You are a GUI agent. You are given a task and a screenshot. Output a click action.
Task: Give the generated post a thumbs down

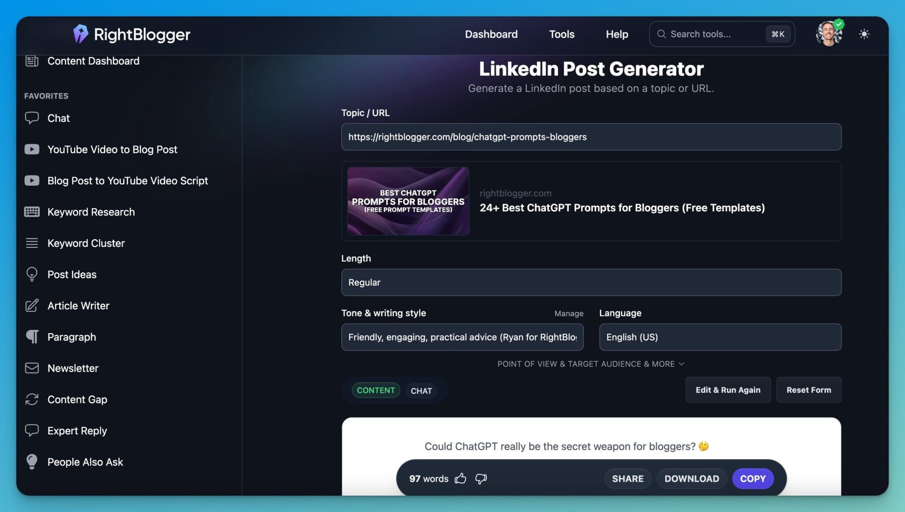[481, 479]
